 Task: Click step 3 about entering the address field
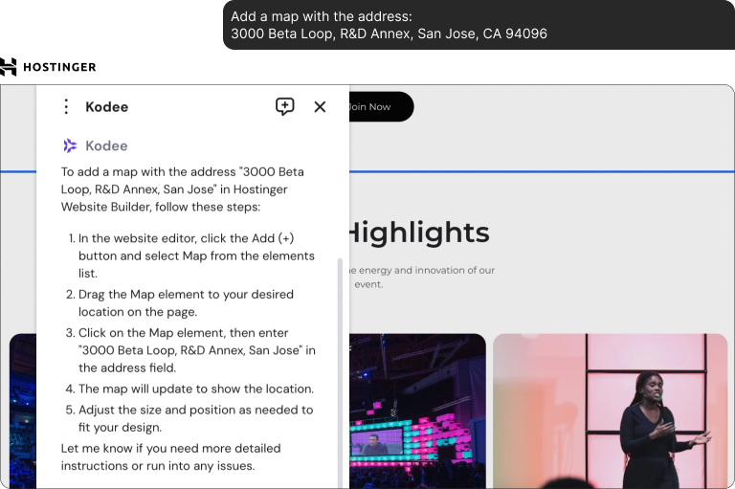[x=196, y=350]
